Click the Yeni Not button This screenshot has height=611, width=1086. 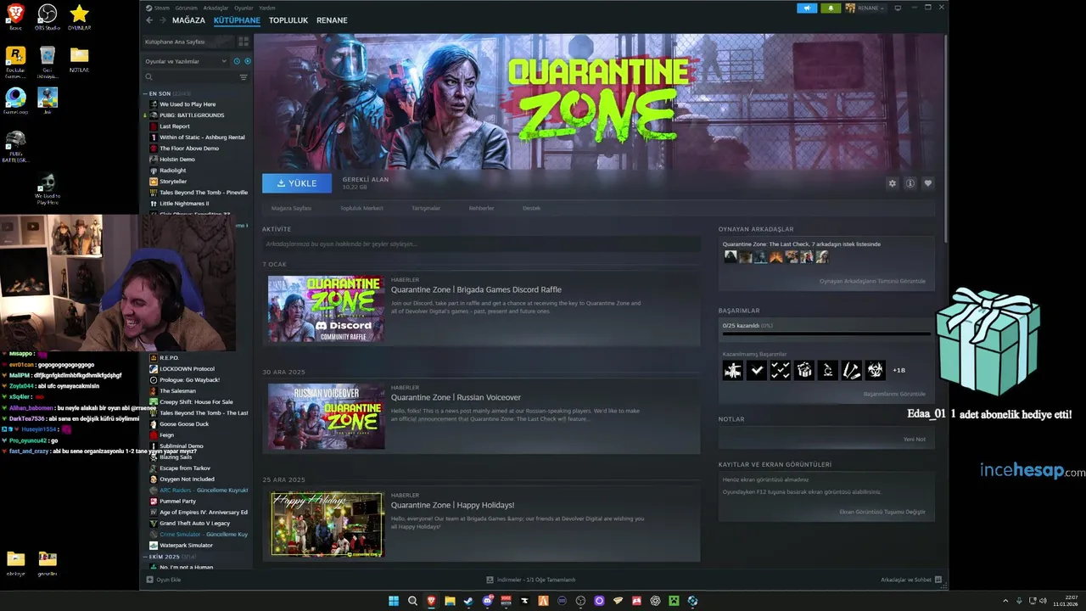pos(915,439)
